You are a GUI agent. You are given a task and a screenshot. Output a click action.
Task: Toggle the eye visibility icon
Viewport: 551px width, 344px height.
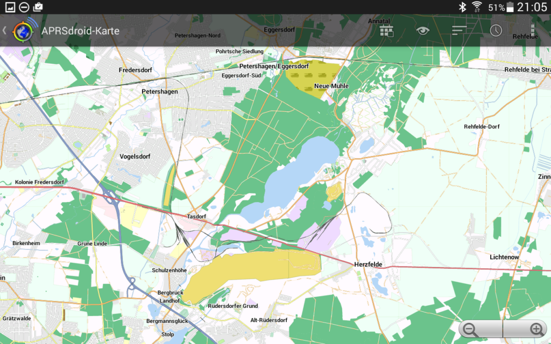(423, 31)
